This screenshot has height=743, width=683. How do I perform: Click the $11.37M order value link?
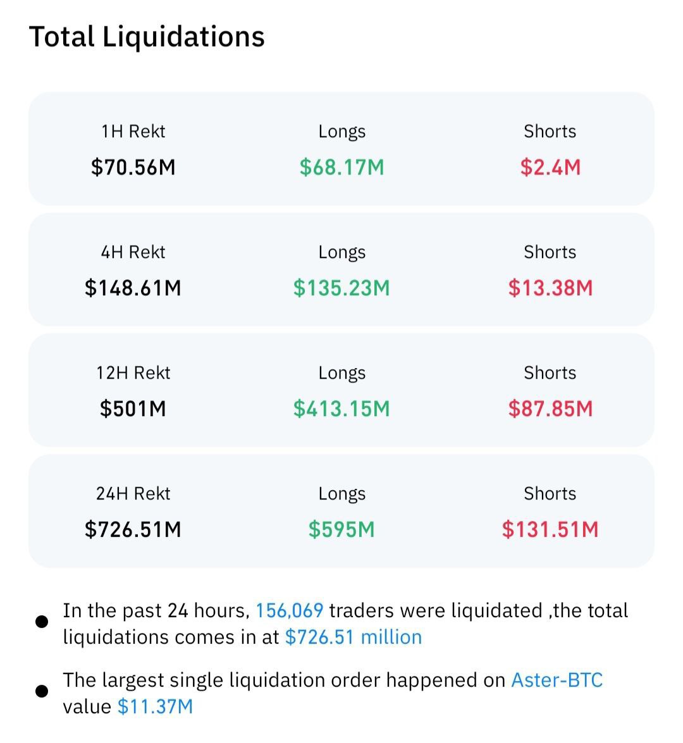[x=155, y=707]
